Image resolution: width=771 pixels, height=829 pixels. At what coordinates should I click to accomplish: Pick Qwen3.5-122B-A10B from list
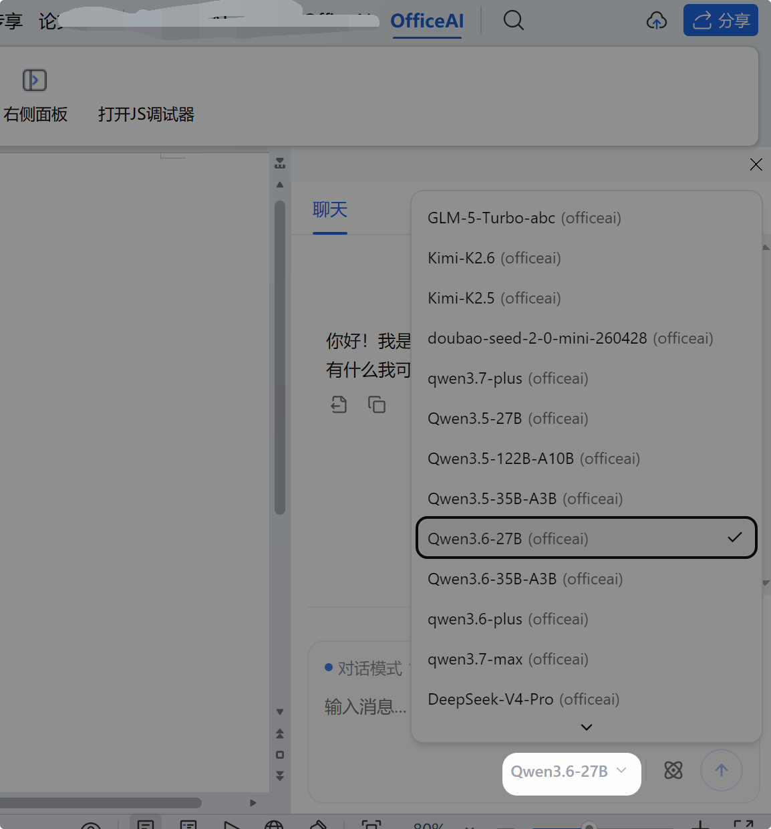(x=587, y=459)
